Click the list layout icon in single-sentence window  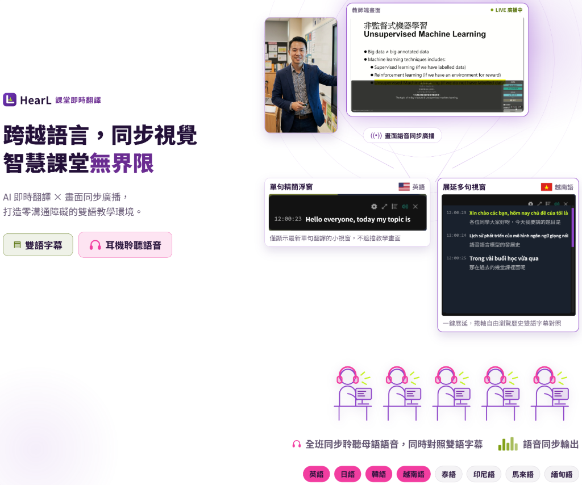tap(394, 207)
